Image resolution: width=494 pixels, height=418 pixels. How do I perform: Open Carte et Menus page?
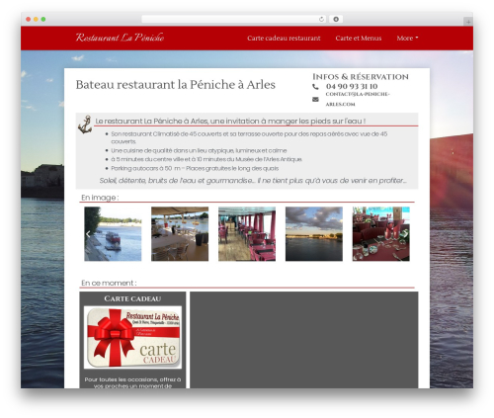point(359,39)
